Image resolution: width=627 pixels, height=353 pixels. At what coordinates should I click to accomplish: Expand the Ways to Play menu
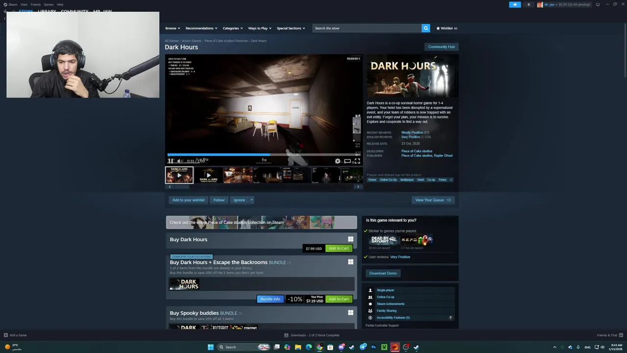click(x=260, y=28)
